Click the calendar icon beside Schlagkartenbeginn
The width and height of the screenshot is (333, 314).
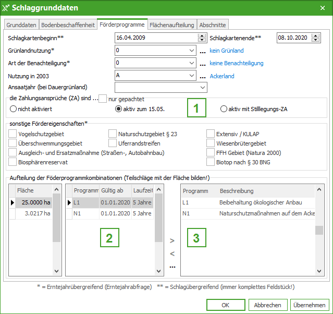tap(202, 38)
